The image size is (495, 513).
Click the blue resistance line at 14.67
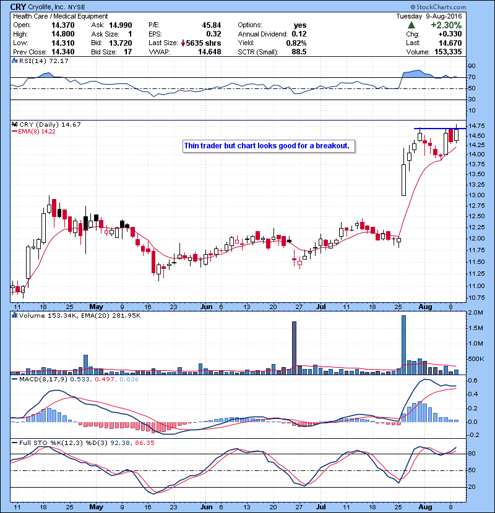(440, 129)
